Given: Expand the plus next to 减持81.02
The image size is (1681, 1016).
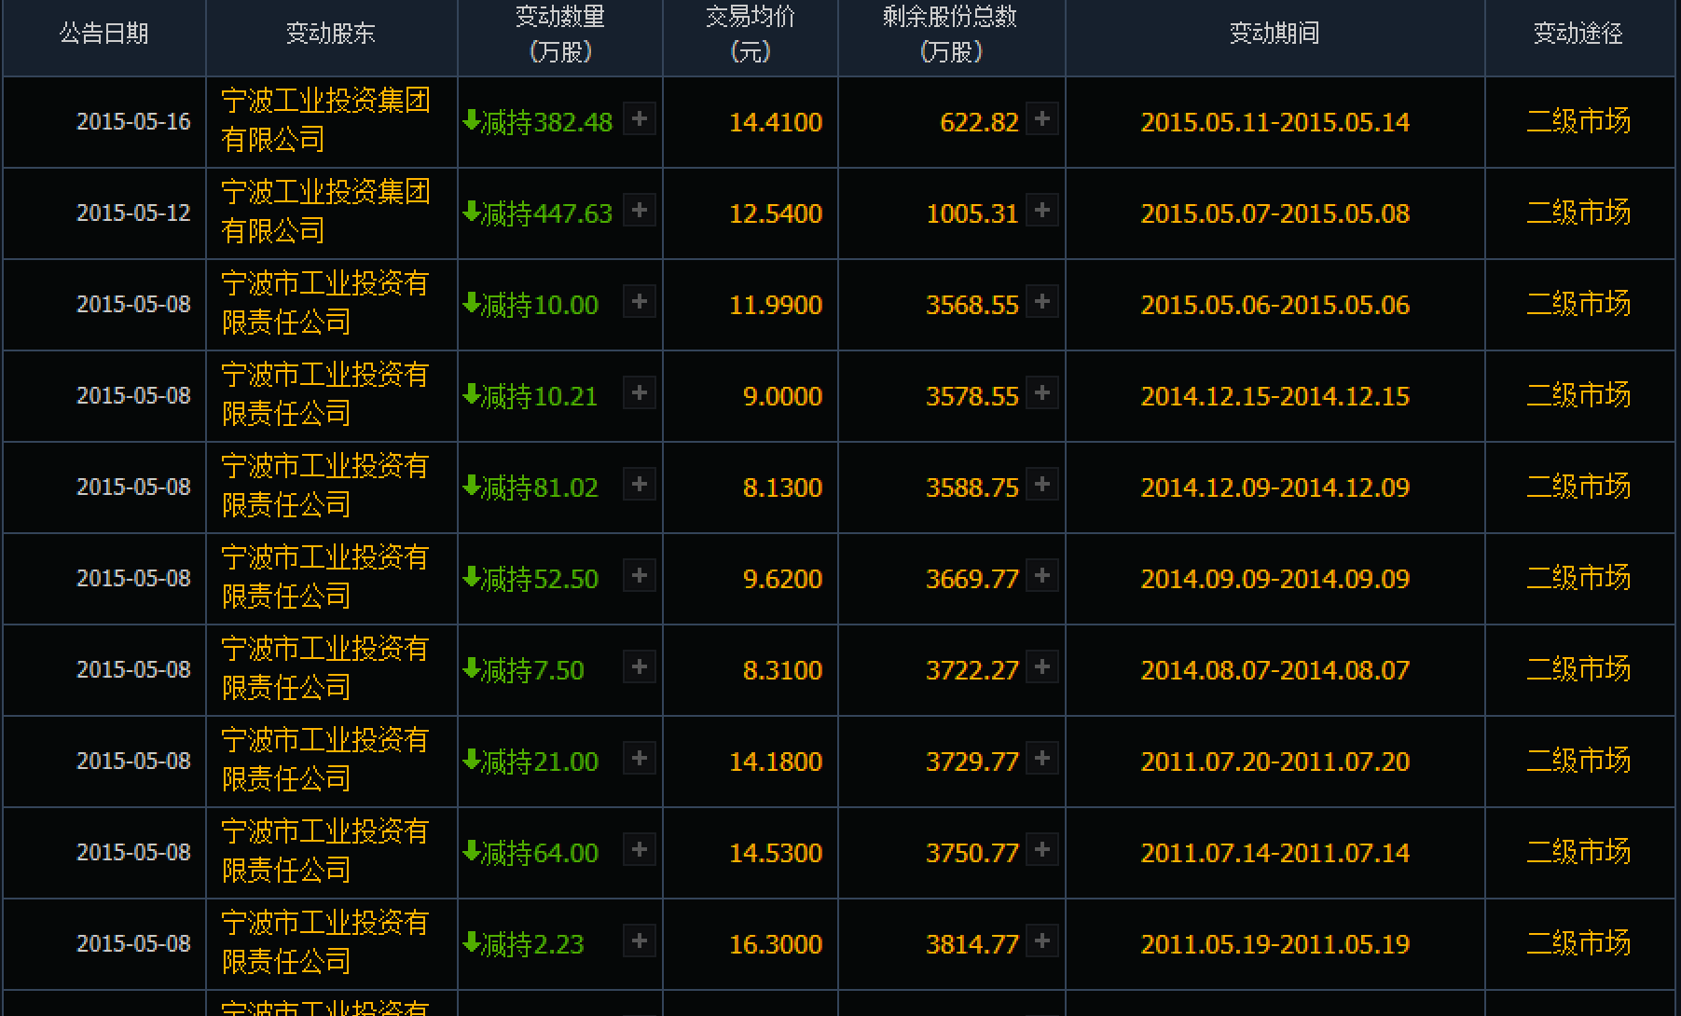Looking at the screenshot, I should point(640,485).
